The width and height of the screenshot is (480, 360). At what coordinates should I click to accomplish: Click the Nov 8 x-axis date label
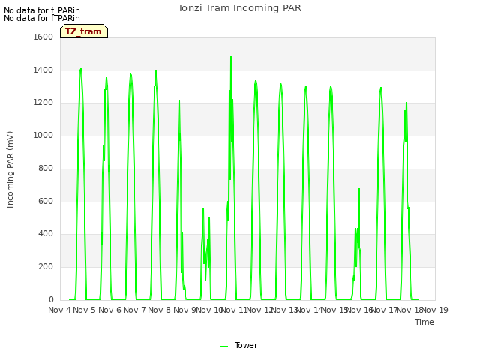(x=159, y=310)
